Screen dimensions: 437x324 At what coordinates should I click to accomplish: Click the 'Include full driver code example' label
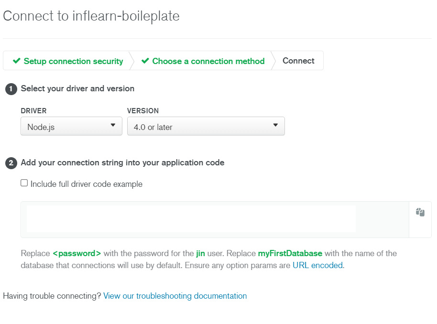pos(87,184)
